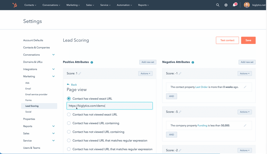
Task: Open the Sales top menu
Action: (x=90, y=5)
